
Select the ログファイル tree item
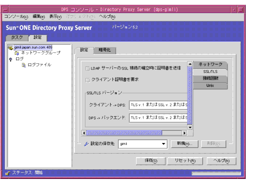[x=39, y=65]
